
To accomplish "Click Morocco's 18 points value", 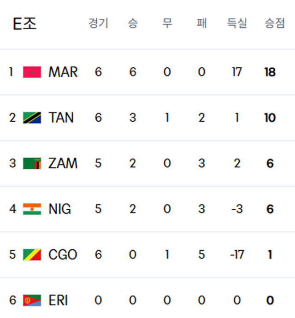I will 270,72.
